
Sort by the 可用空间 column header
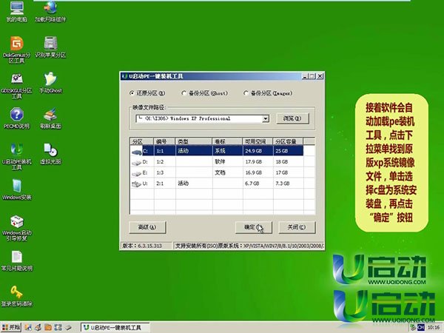coord(258,141)
